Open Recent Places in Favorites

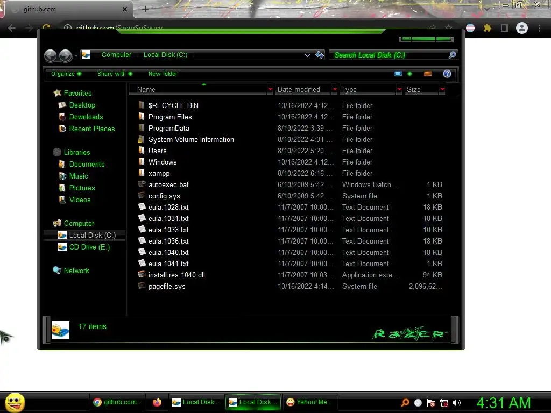87,129
